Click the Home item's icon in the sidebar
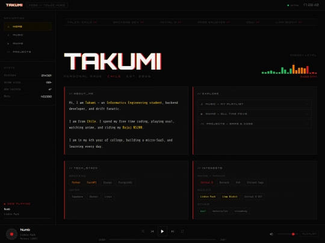Viewport: 325px width, 243px height. pyautogui.click(x=8, y=26)
